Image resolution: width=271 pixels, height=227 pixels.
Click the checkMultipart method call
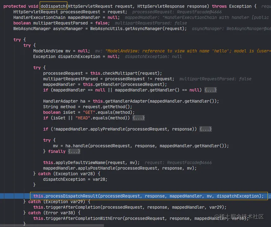[120, 73]
